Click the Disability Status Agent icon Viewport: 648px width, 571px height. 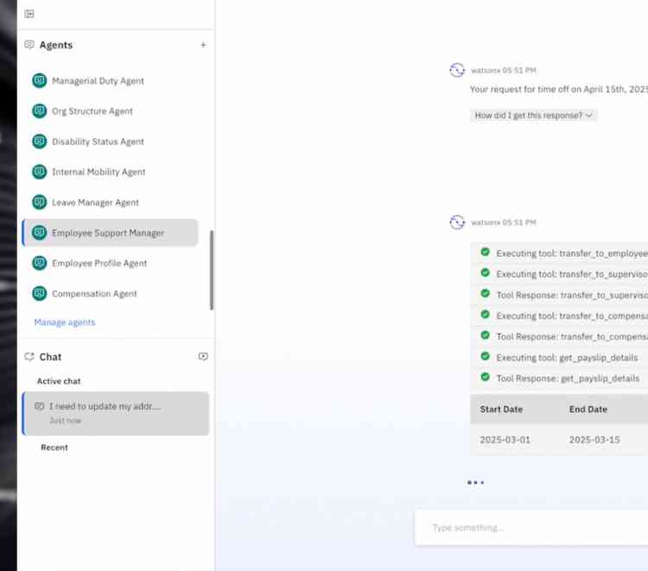click(39, 142)
